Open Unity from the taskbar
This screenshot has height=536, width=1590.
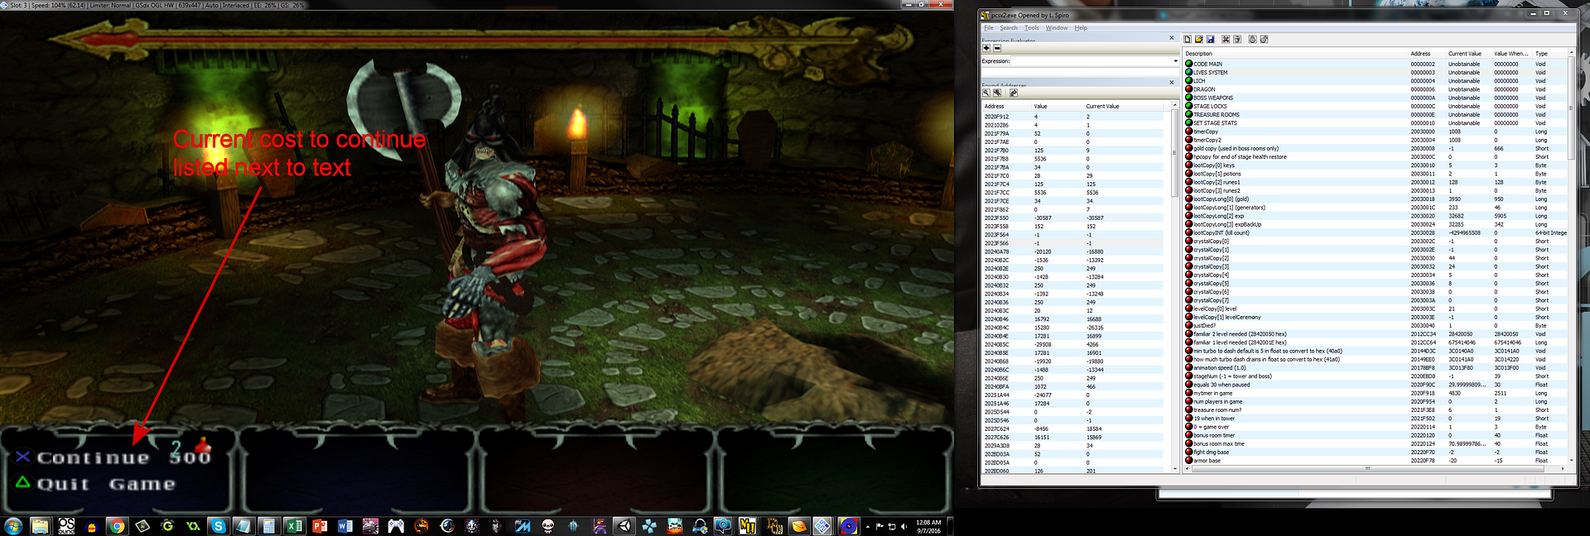(624, 526)
